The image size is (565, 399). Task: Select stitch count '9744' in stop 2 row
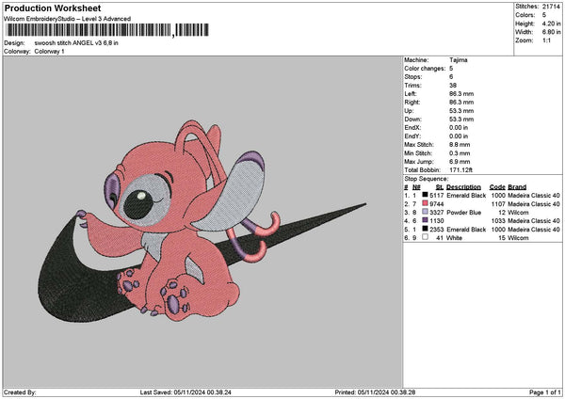click(x=437, y=204)
